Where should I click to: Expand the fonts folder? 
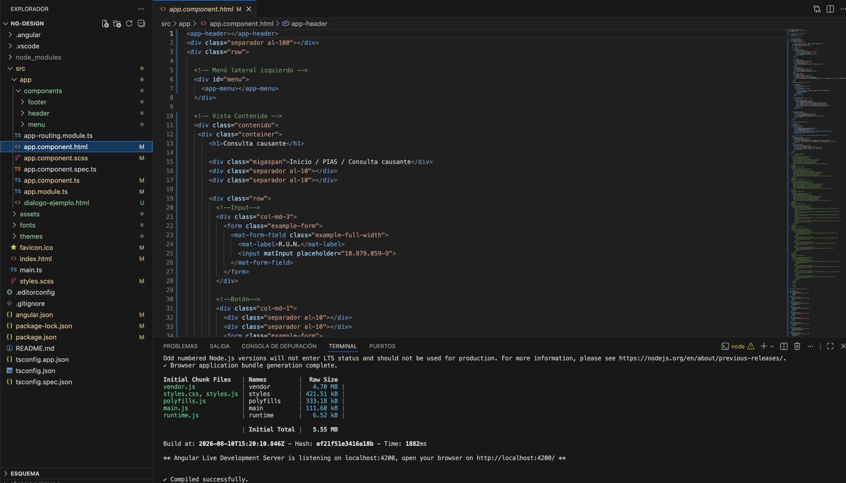[76, 225]
